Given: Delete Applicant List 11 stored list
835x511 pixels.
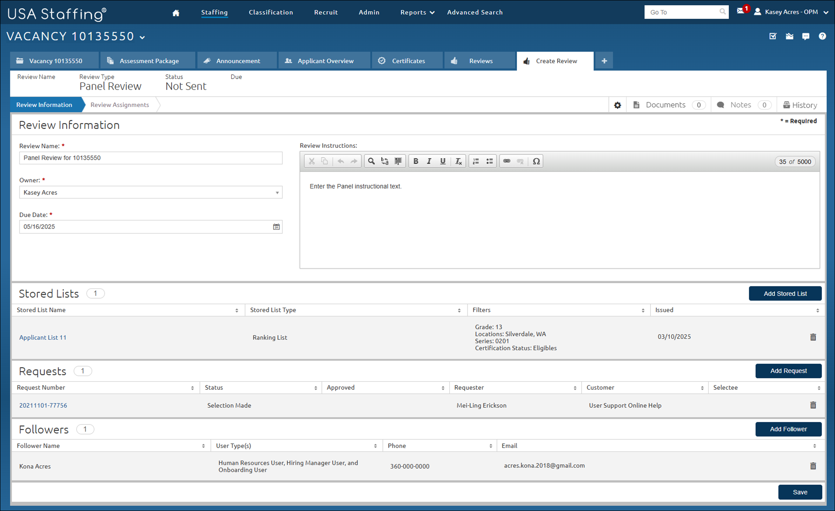Looking at the screenshot, I should coord(813,337).
